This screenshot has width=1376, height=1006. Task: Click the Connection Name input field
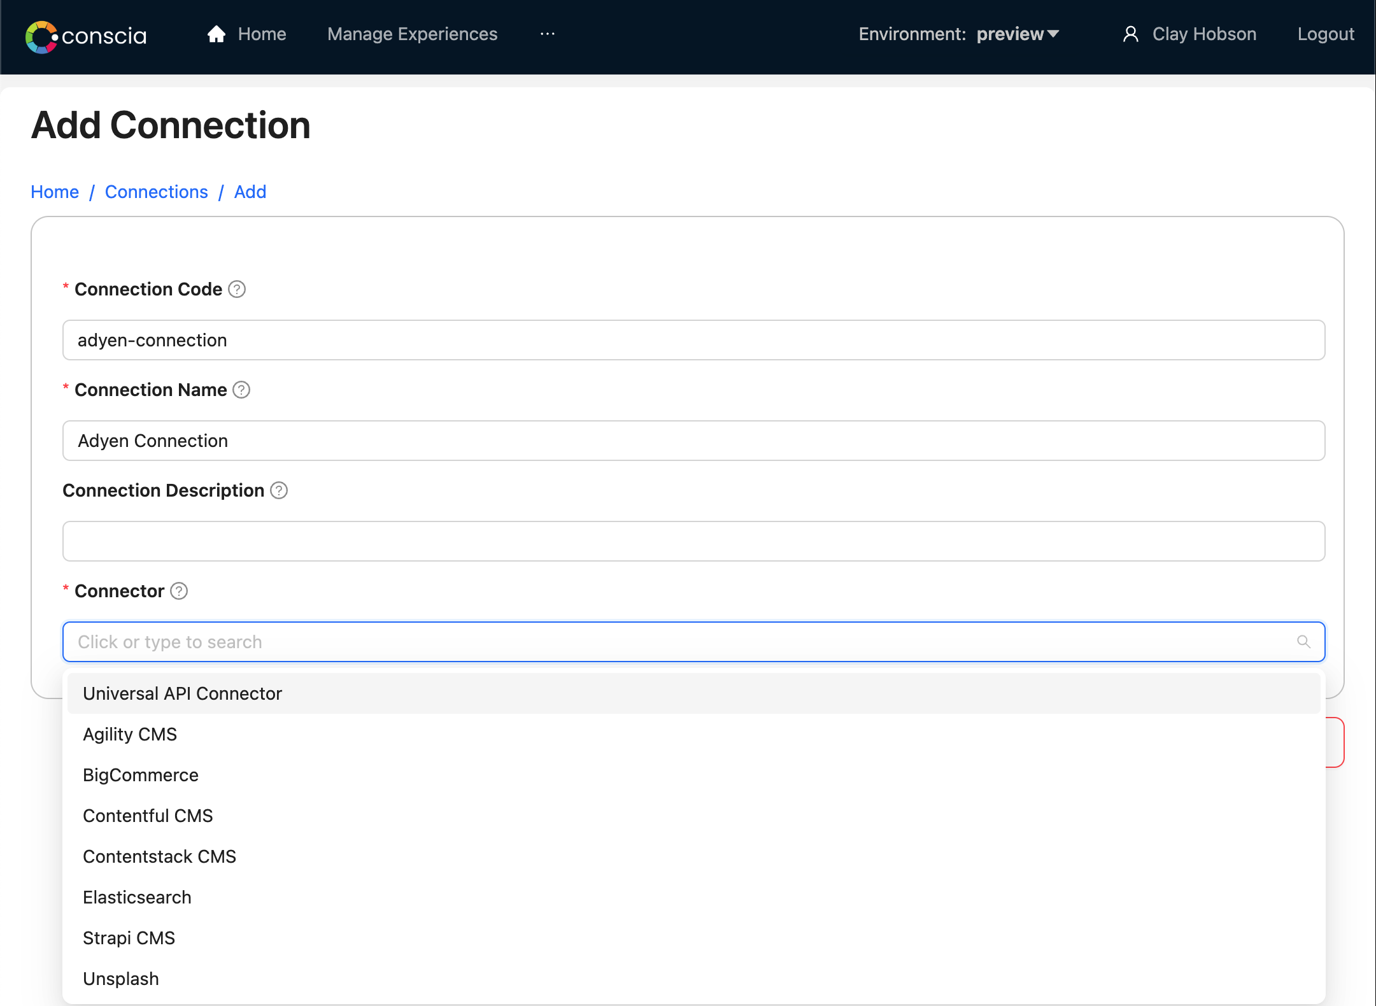[694, 441]
